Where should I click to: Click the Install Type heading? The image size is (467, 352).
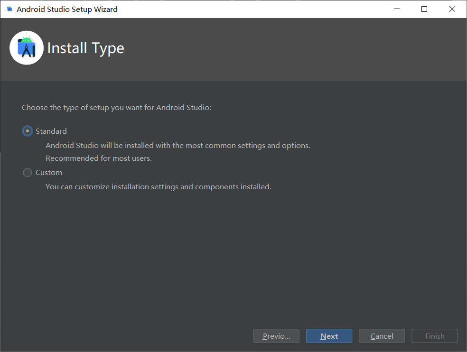(x=86, y=48)
